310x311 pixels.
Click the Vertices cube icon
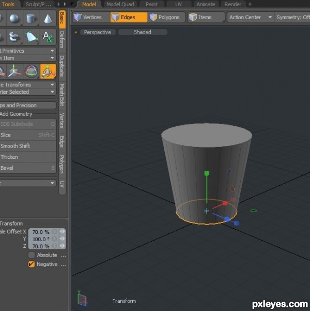(x=78, y=17)
